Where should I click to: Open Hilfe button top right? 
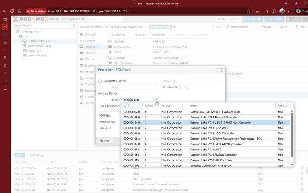pyautogui.click(x=300, y=27)
